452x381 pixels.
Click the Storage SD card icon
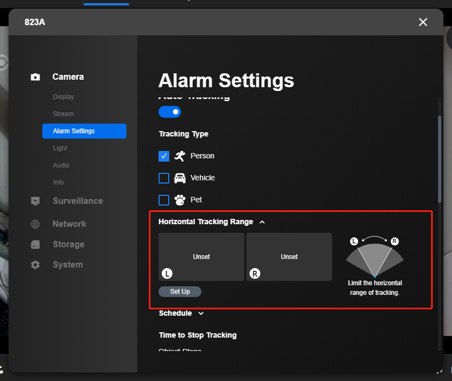pos(35,245)
